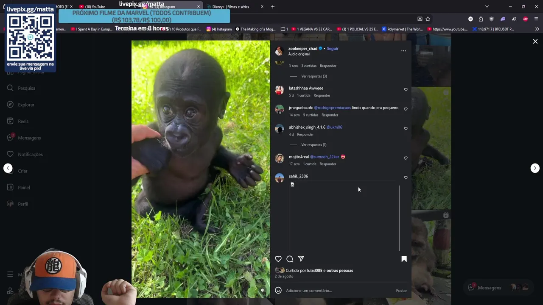
Task: Follow zookeeper_chad via Seguir
Action: pos(333,49)
